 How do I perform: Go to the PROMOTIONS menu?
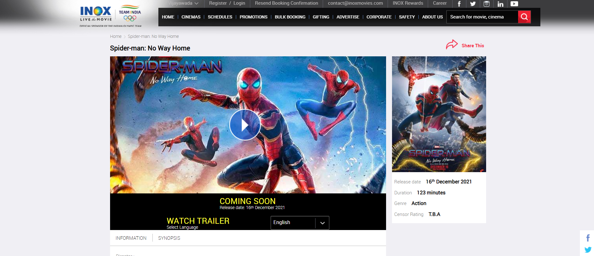point(253,17)
